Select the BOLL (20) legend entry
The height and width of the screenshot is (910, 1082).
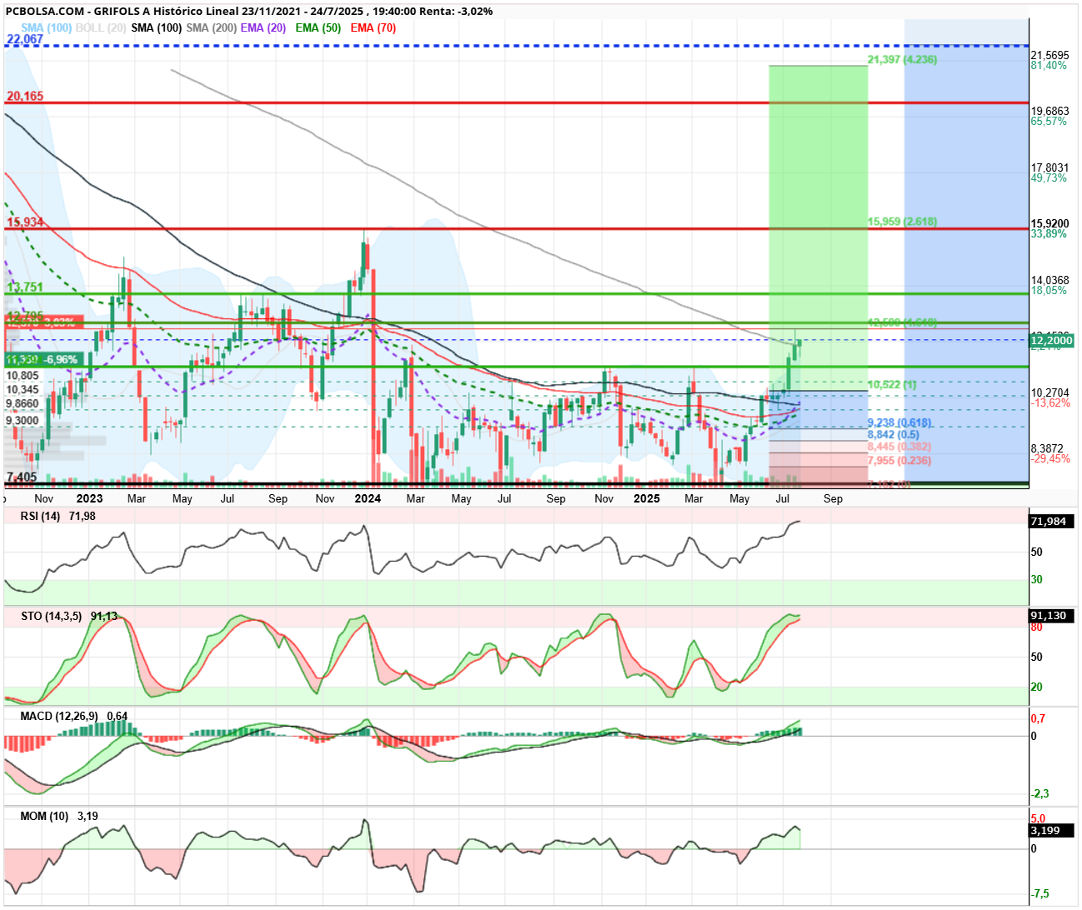tap(101, 27)
